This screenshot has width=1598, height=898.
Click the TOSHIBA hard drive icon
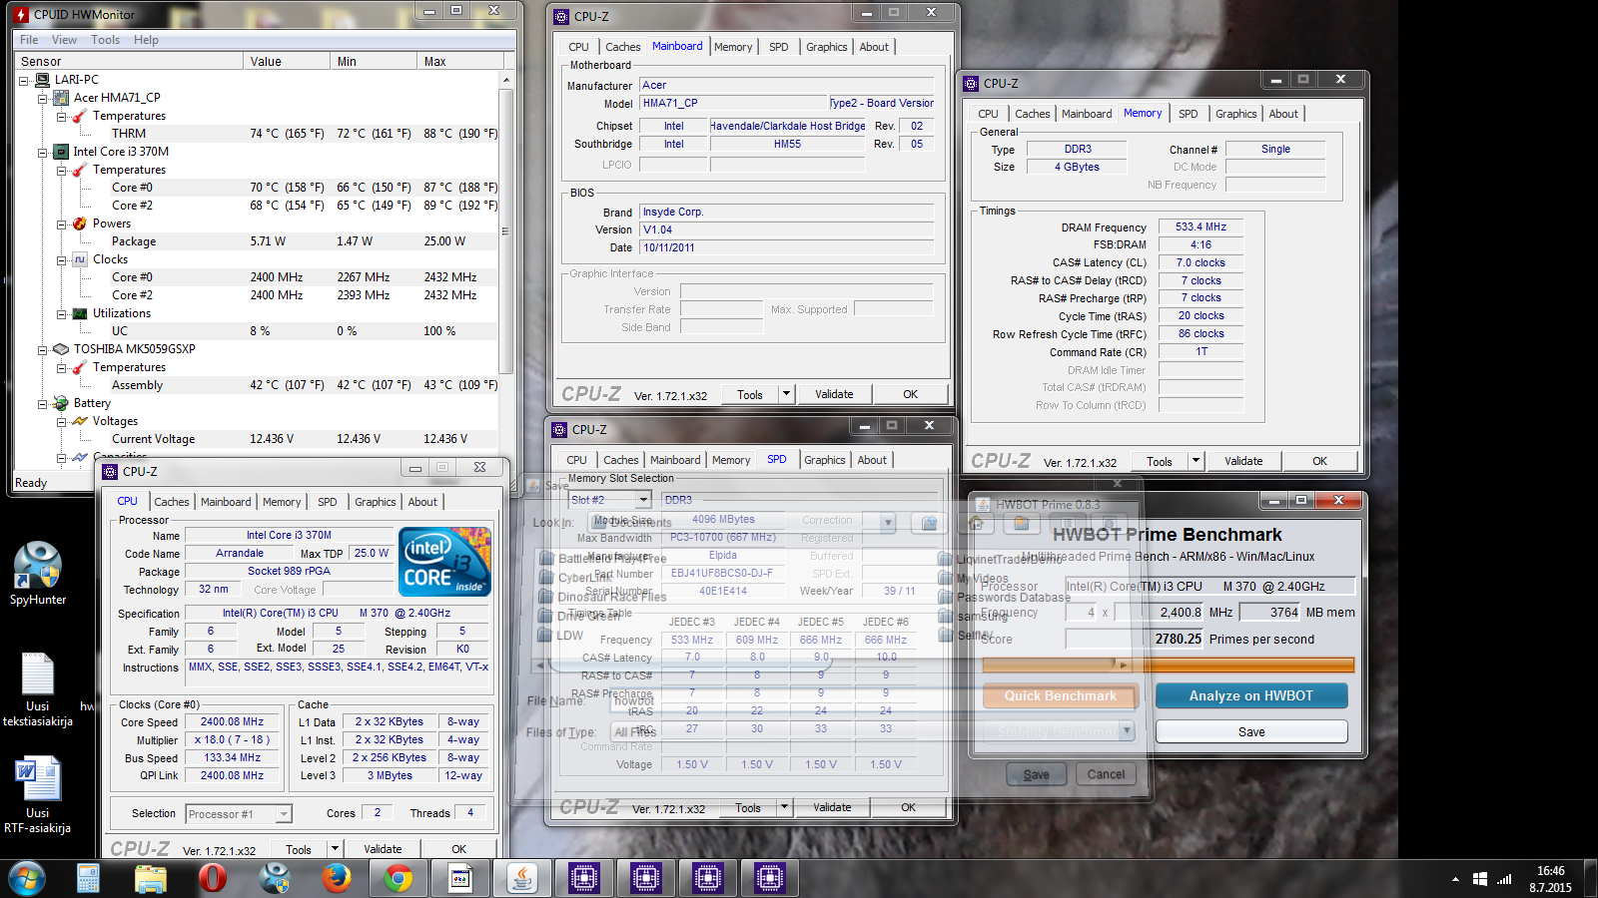[x=61, y=349]
